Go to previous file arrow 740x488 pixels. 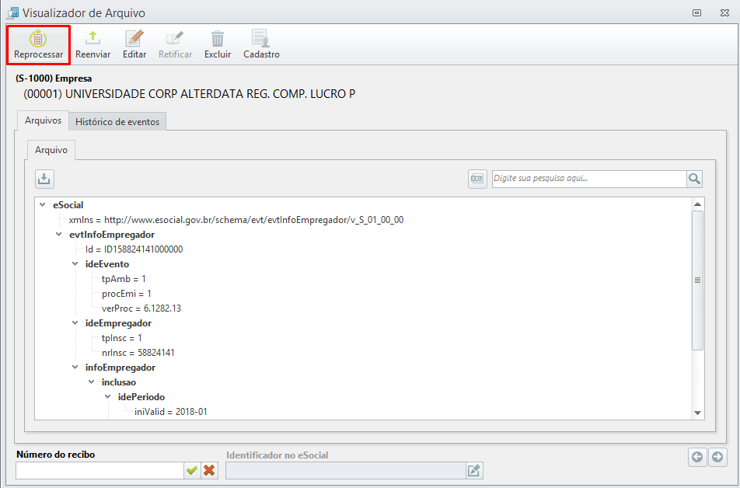697,457
